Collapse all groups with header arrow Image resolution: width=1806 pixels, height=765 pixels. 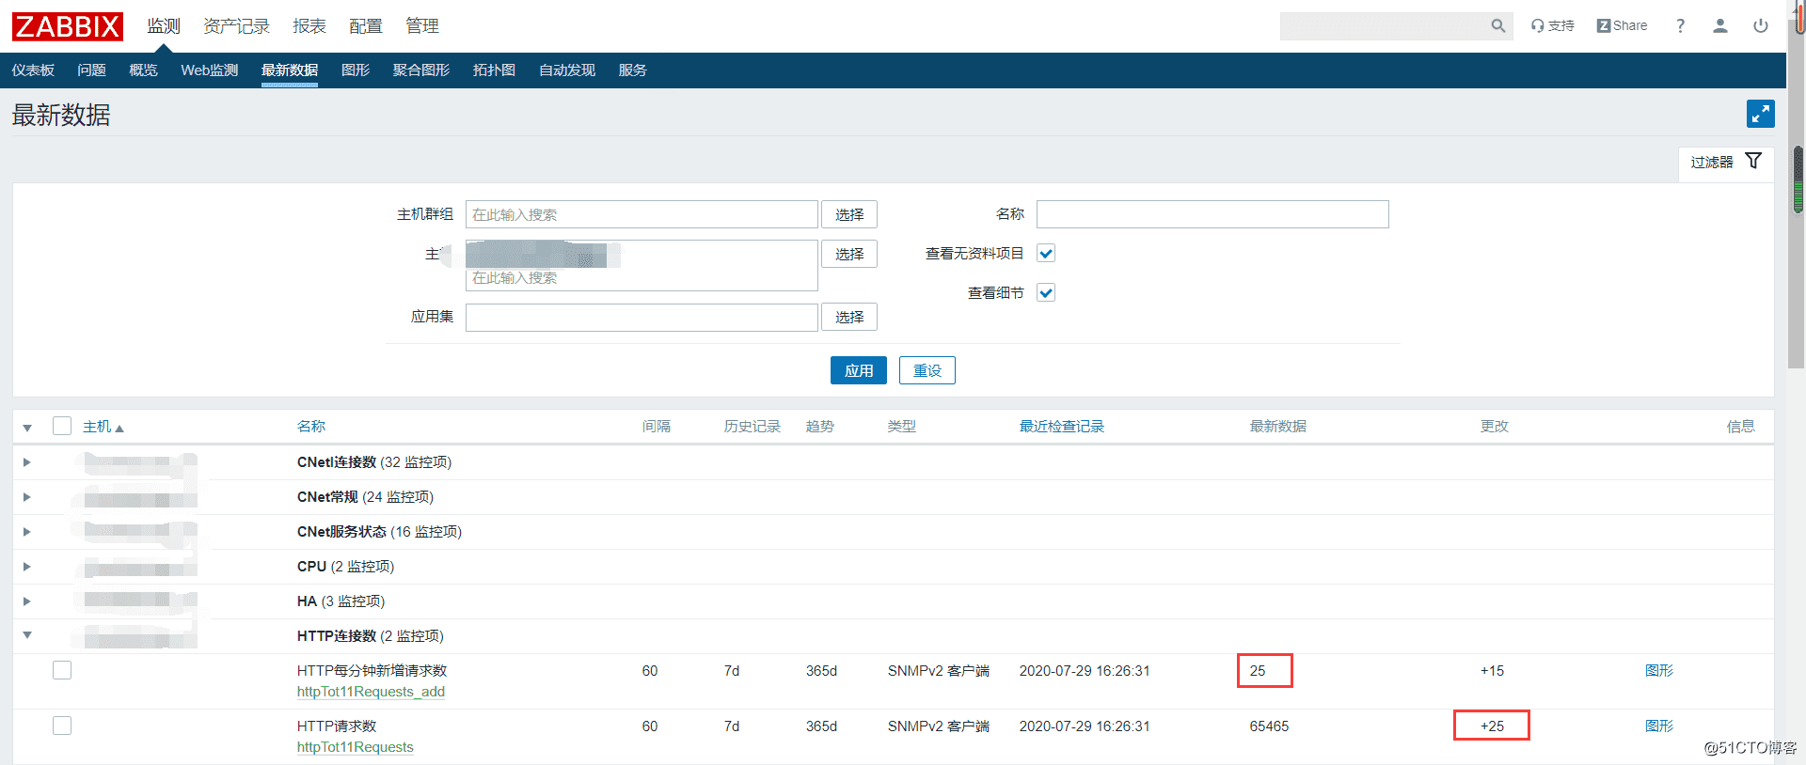(27, 428)
